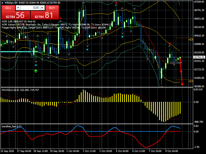
Task: Click the 0.82 trendline scale value
Action: pyautogui.click(x=196, y=126)
